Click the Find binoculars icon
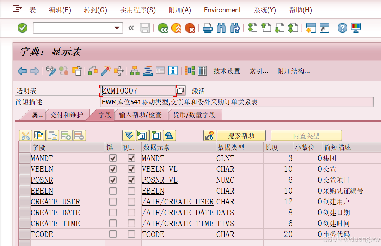Screen dimensions: 381x246 (x=221, y=28)
